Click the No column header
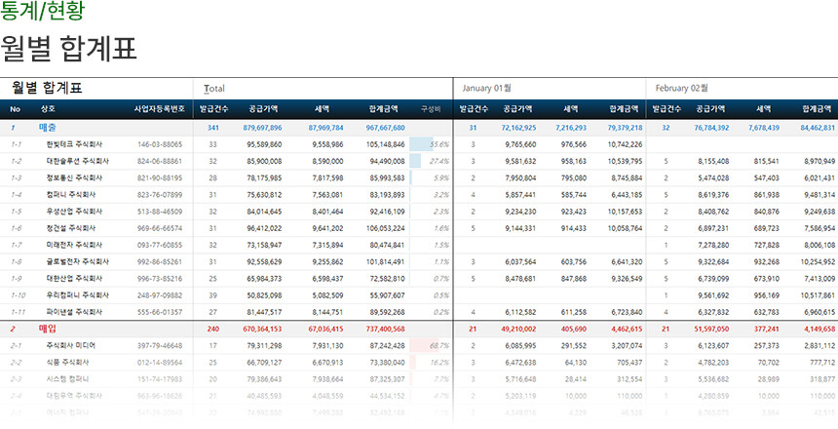 tap(15, 109)
